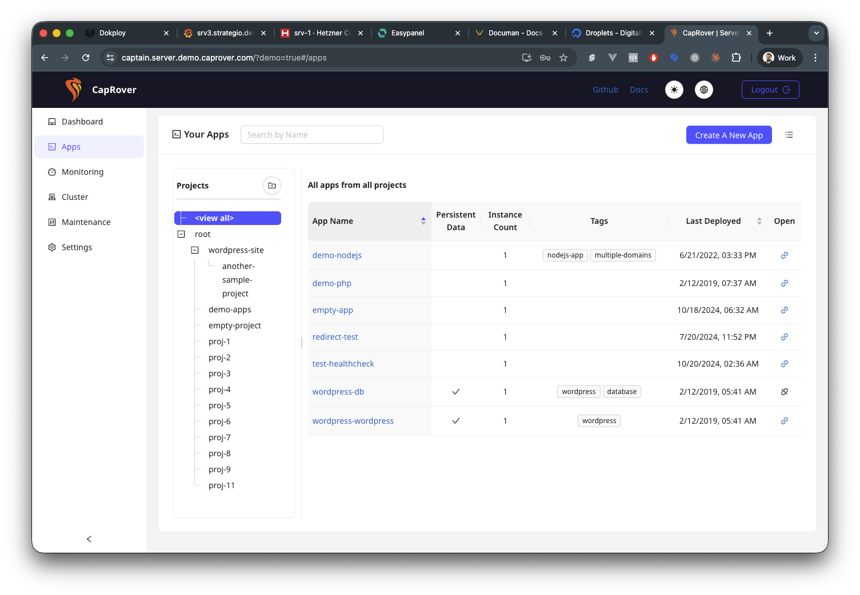860x595 pixels.
Task: Click the list view icon beside Create button
Action: click(789, 135)
